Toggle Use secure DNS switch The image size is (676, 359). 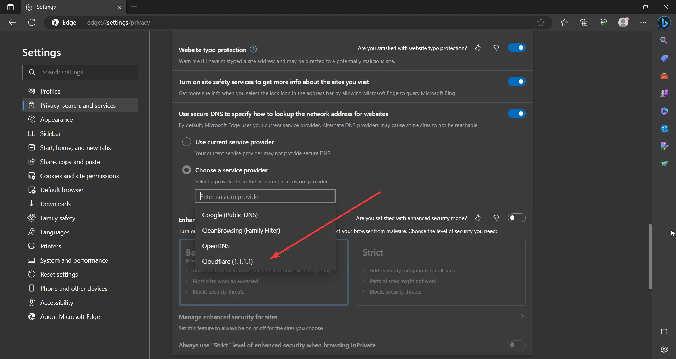pyautogui.click(x=517, y=114)
